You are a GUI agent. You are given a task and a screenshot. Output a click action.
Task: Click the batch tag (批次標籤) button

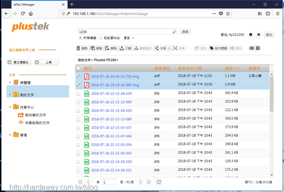coord(219,48)
